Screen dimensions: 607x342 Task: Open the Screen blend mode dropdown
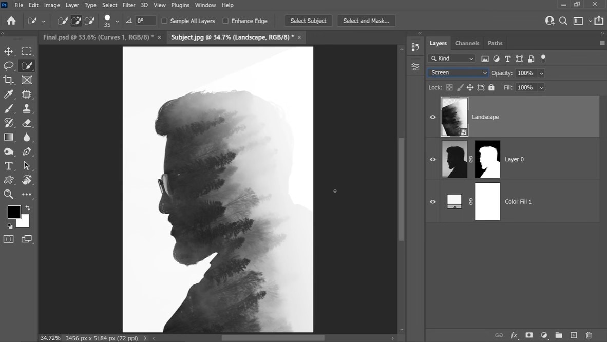(x=458, y=73)
